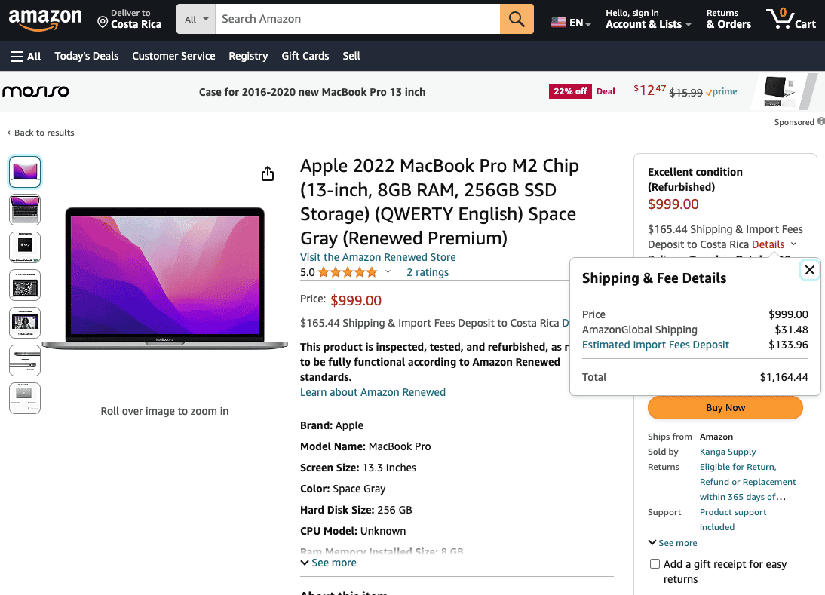Collapse the See more product details expander
825x595 pixels.
(328, 562)
